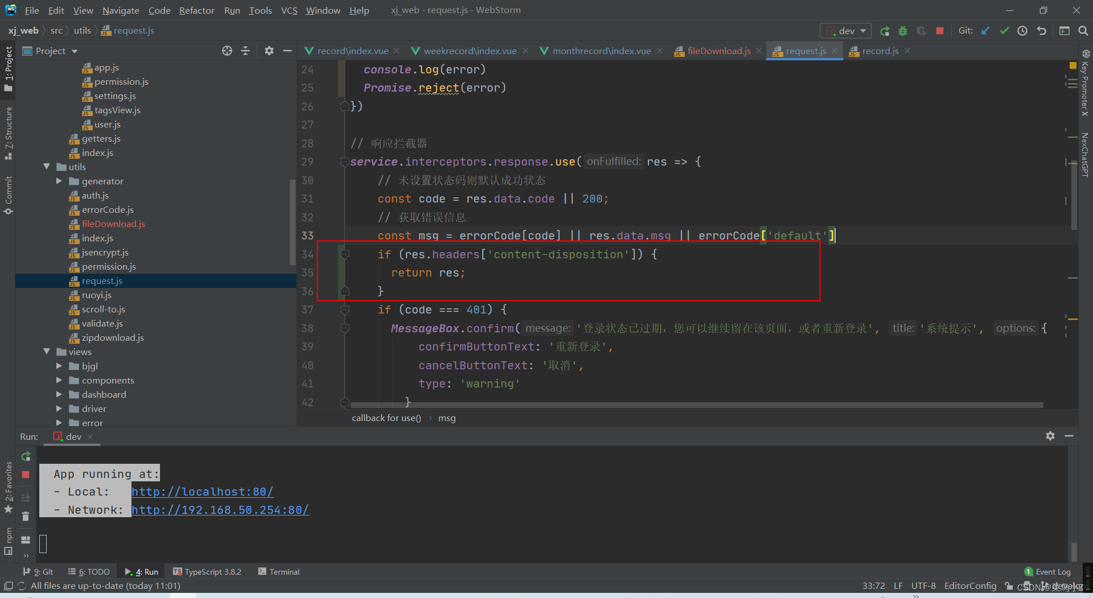
Task: Commit changes with Git checkmark icon
Action: (x=1004, y=31)
